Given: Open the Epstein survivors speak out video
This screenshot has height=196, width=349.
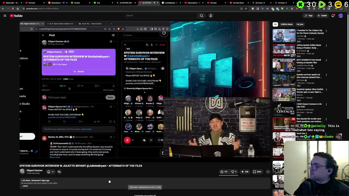Looking at the screenshot, I should tap(284, 79).
